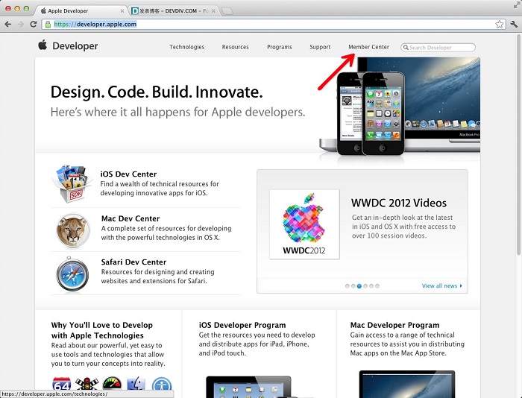Image resolution: width=522 pixels, height=398 pixels.
Task: Open the Technologies nav menu
Action: [186, 47]
